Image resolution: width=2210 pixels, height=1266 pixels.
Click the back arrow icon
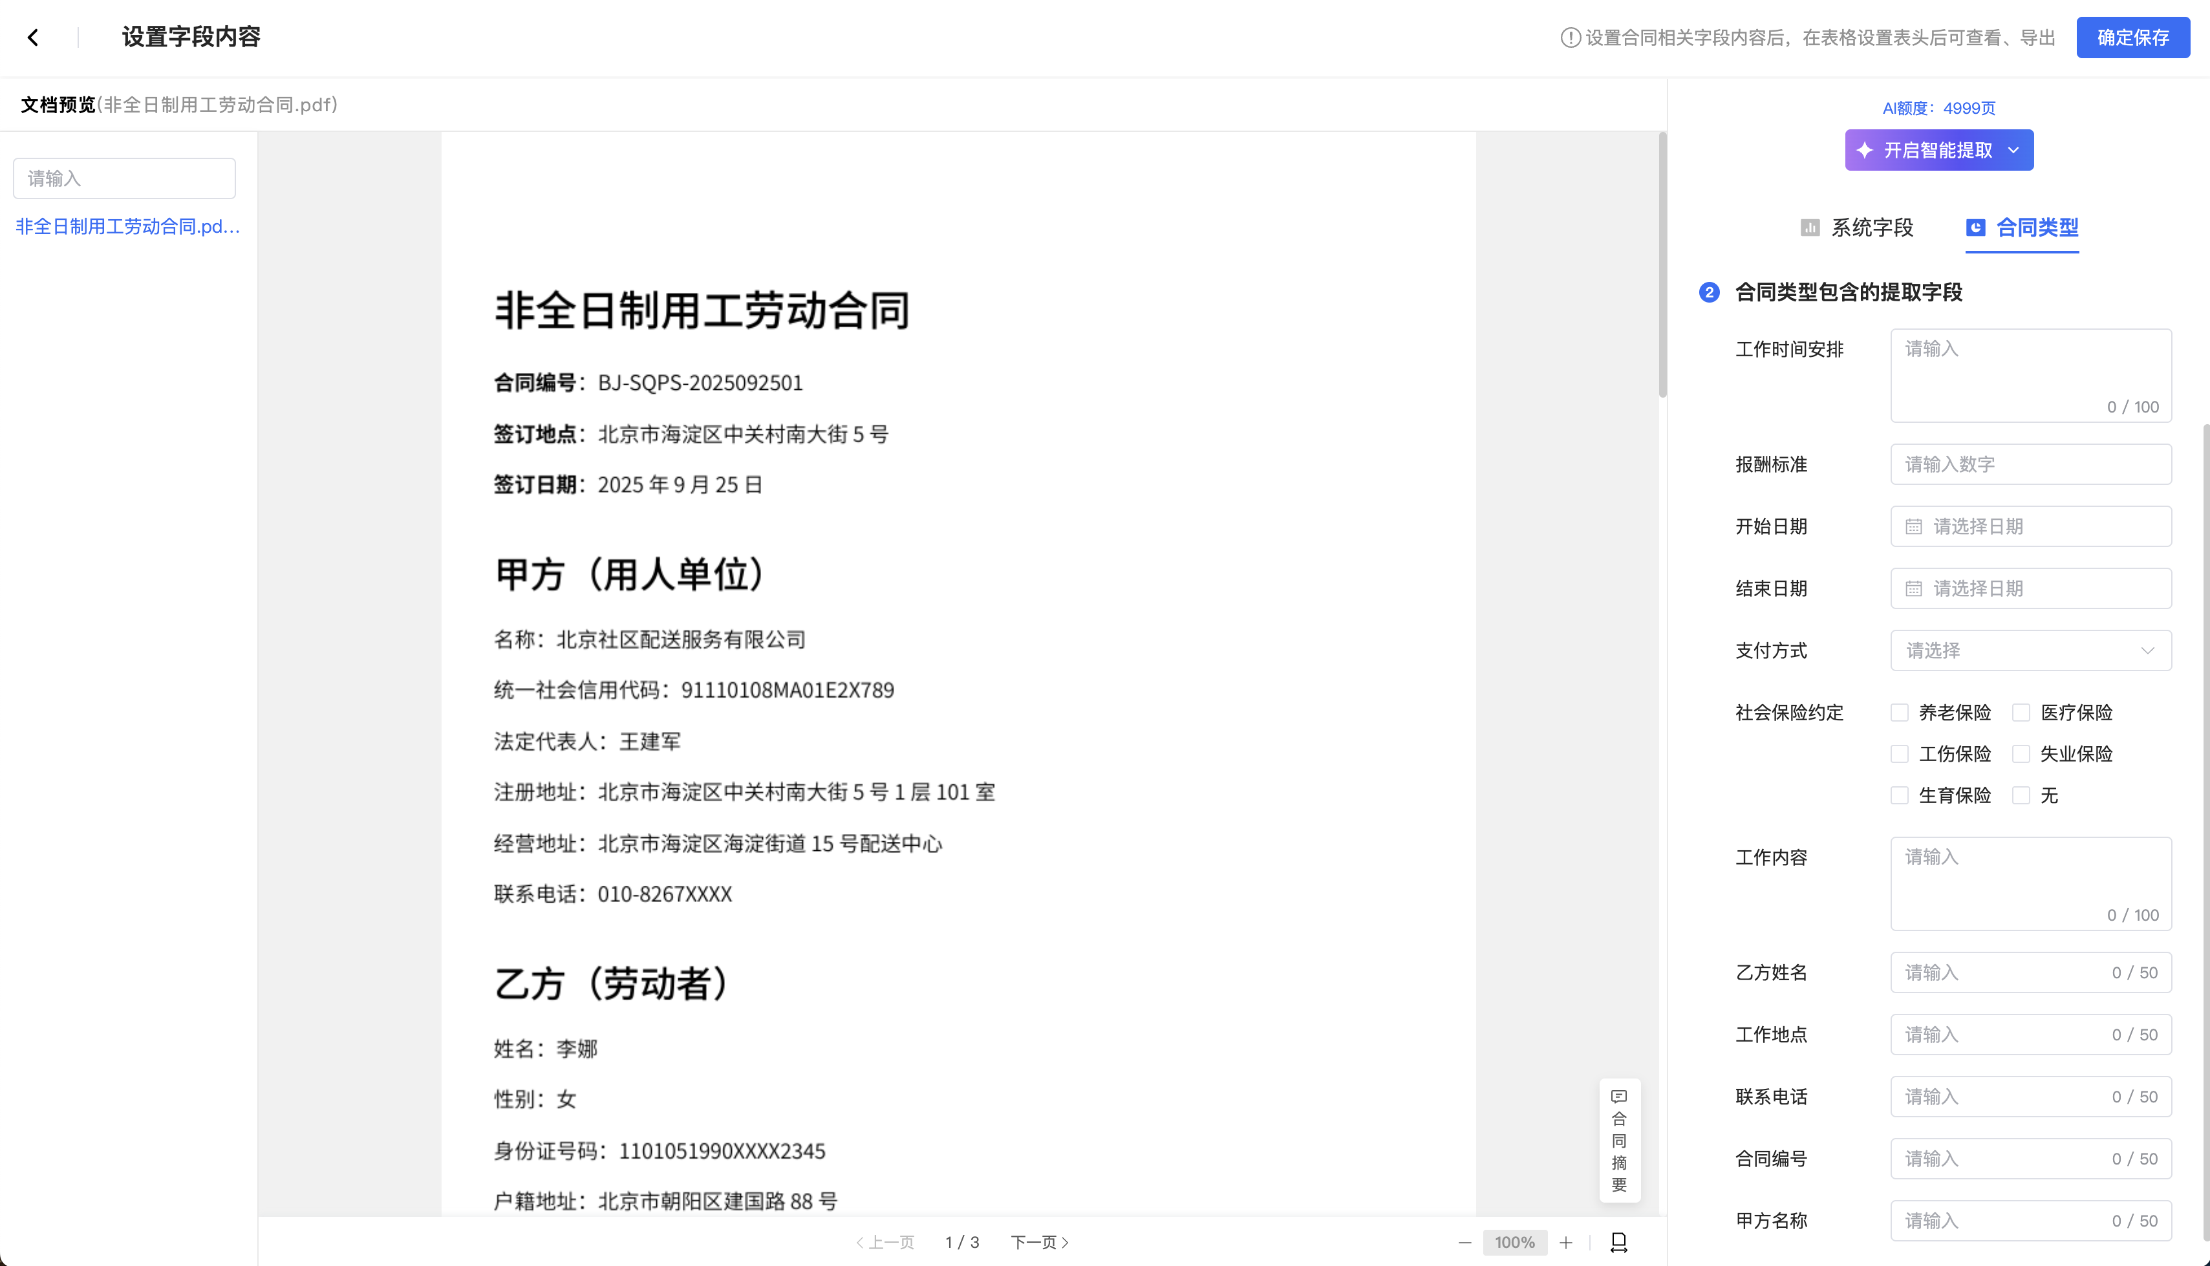(33, 38)
